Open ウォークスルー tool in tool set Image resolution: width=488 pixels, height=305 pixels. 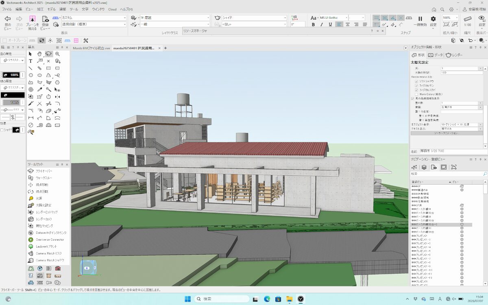[44, 178]
